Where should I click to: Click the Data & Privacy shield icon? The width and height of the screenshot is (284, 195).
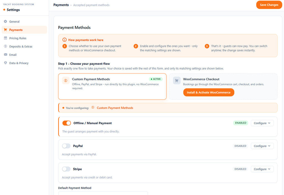pyautogui.click(x=6, y=63)
